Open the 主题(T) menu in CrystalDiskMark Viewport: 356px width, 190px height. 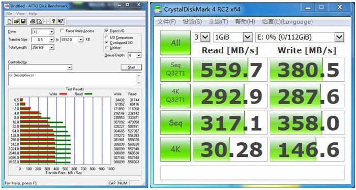pyautogui.click(x=218, y=22)
